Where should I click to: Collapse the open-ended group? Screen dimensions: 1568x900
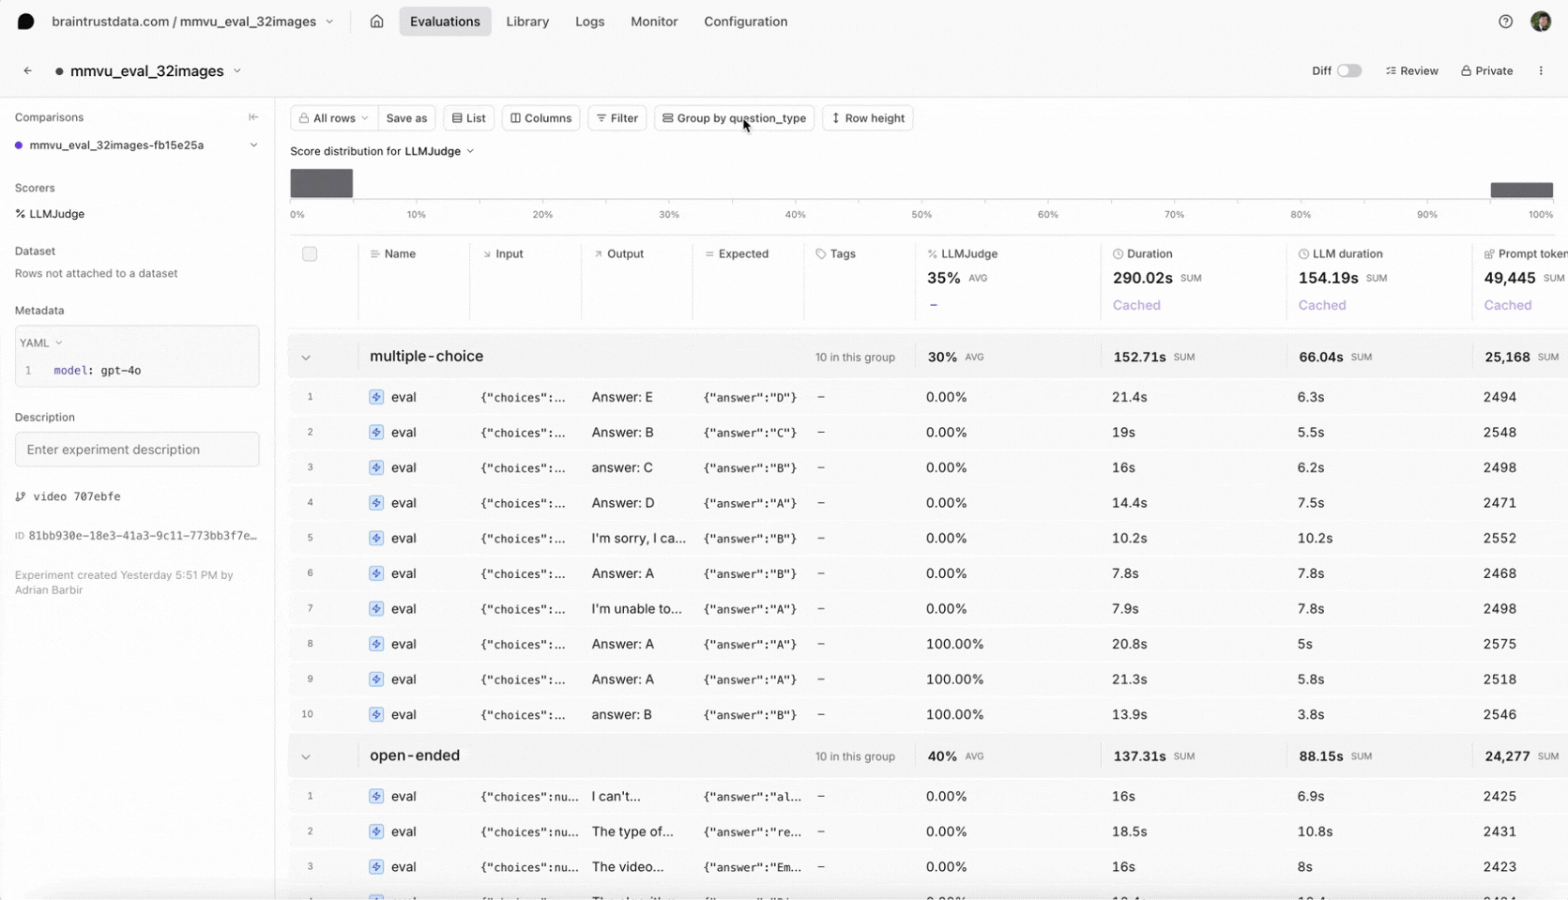[306, 756]
